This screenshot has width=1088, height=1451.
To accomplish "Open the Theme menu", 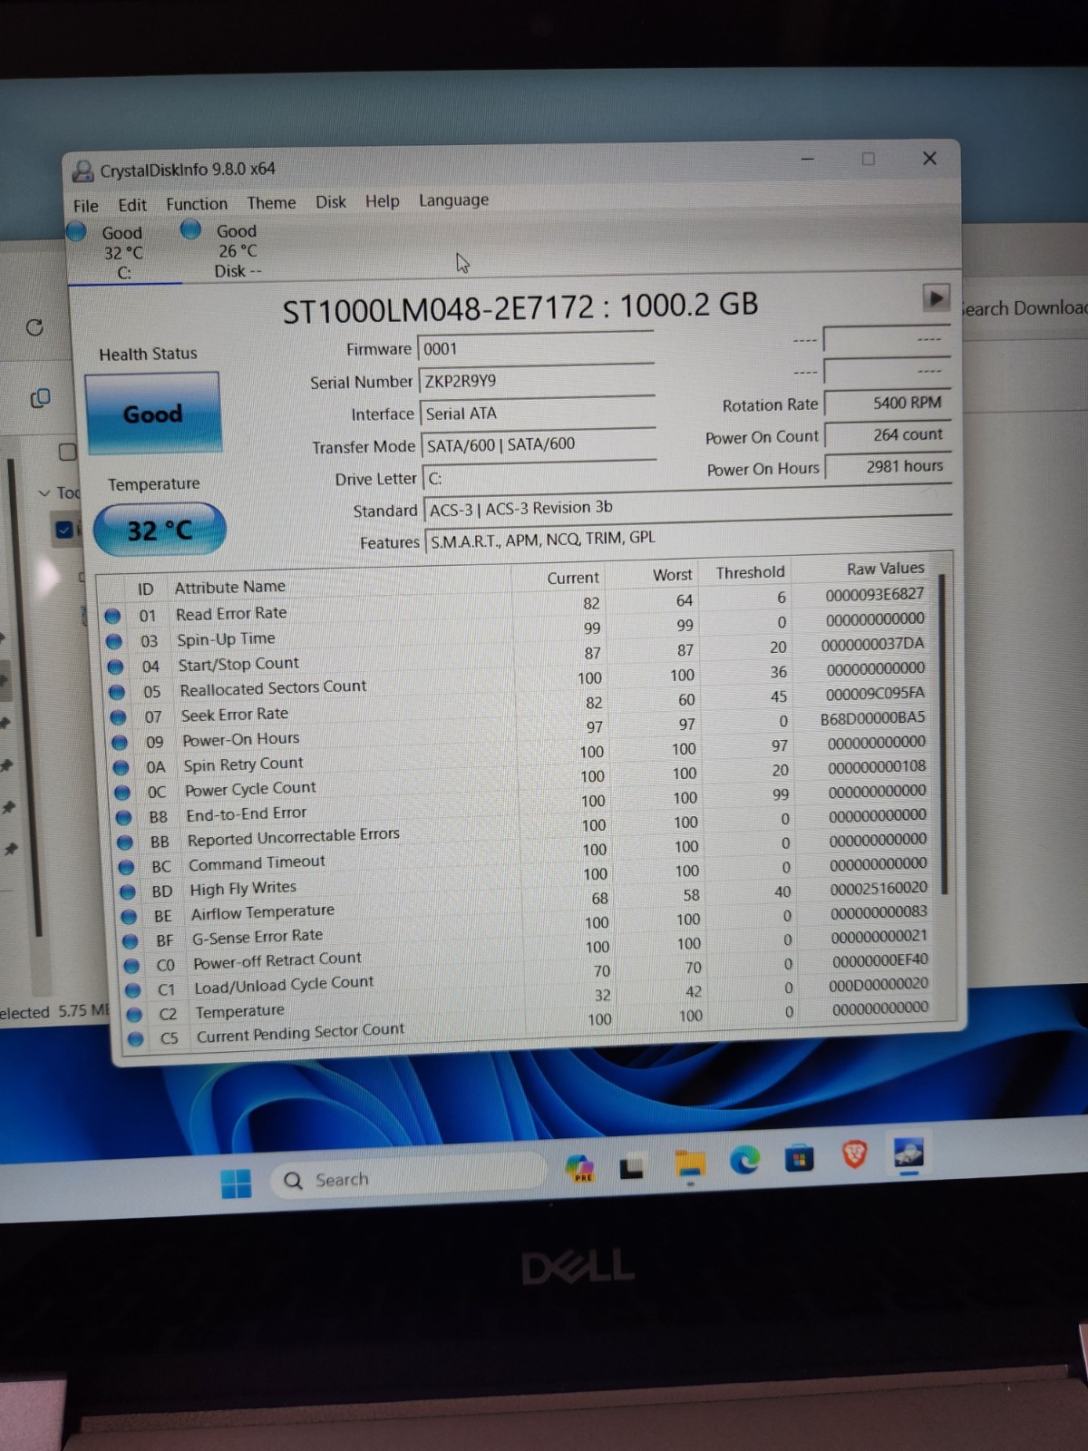I will [271, 203].
